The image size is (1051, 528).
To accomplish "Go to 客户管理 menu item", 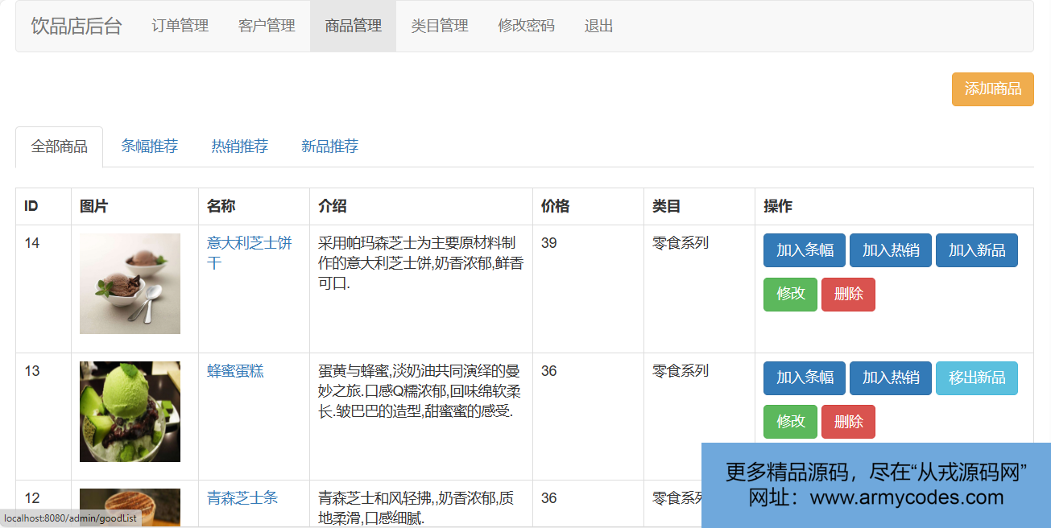I will click(x=267, y=26).
